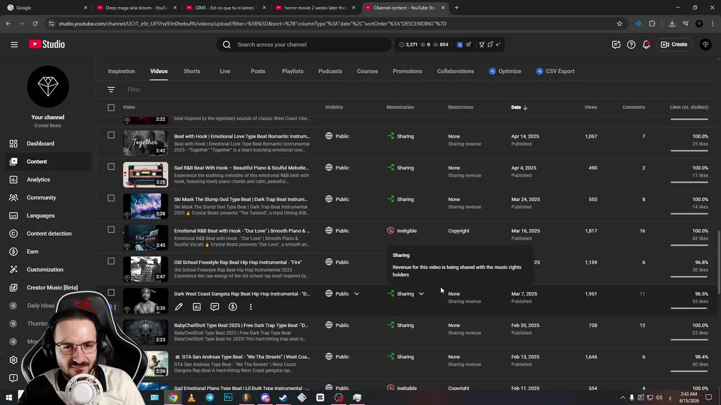Click the CSV Export button
This screenshot has width=721, height=405.
coord(555,71)
